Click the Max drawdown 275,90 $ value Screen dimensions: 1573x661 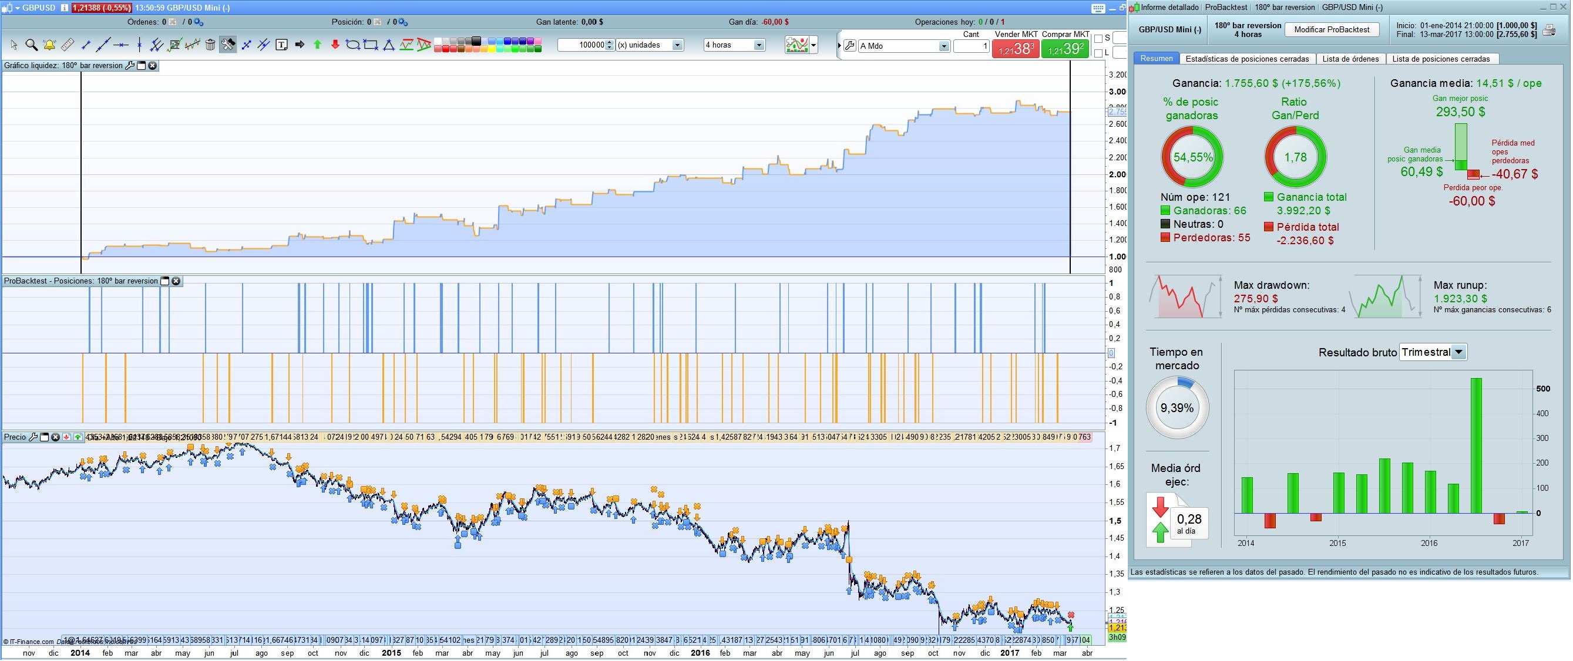1255,298
